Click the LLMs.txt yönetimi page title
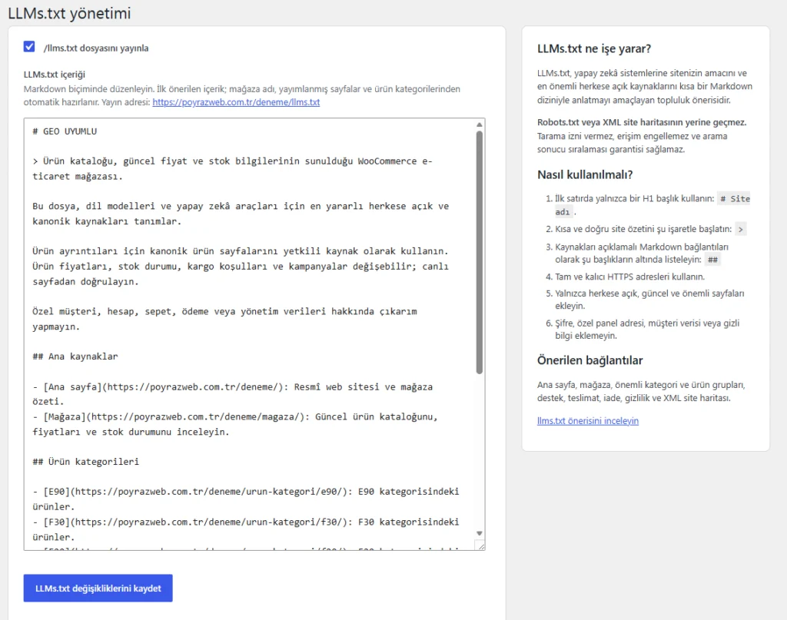Image resolution: width=787 pixels, height=620 pixels. [x=69, y=13]
